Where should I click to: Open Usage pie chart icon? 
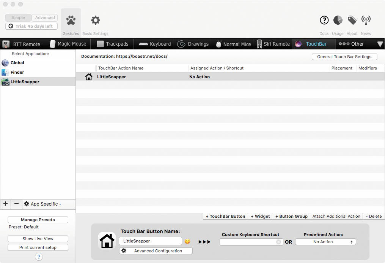[338, 20]
